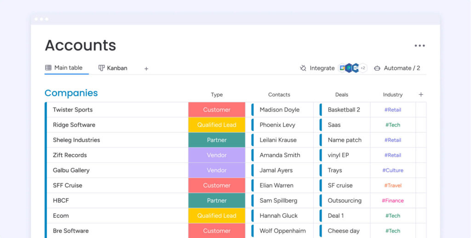Select the Ecom company name
Viewport: 471px width, 238px height.
(x=61, y=215)
